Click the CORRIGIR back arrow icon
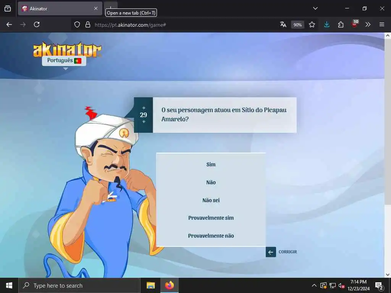The image size is (391, 293). pos(271,252)
